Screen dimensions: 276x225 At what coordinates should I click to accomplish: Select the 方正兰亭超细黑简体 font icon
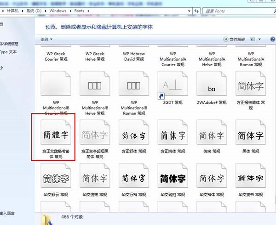(94, 135)
